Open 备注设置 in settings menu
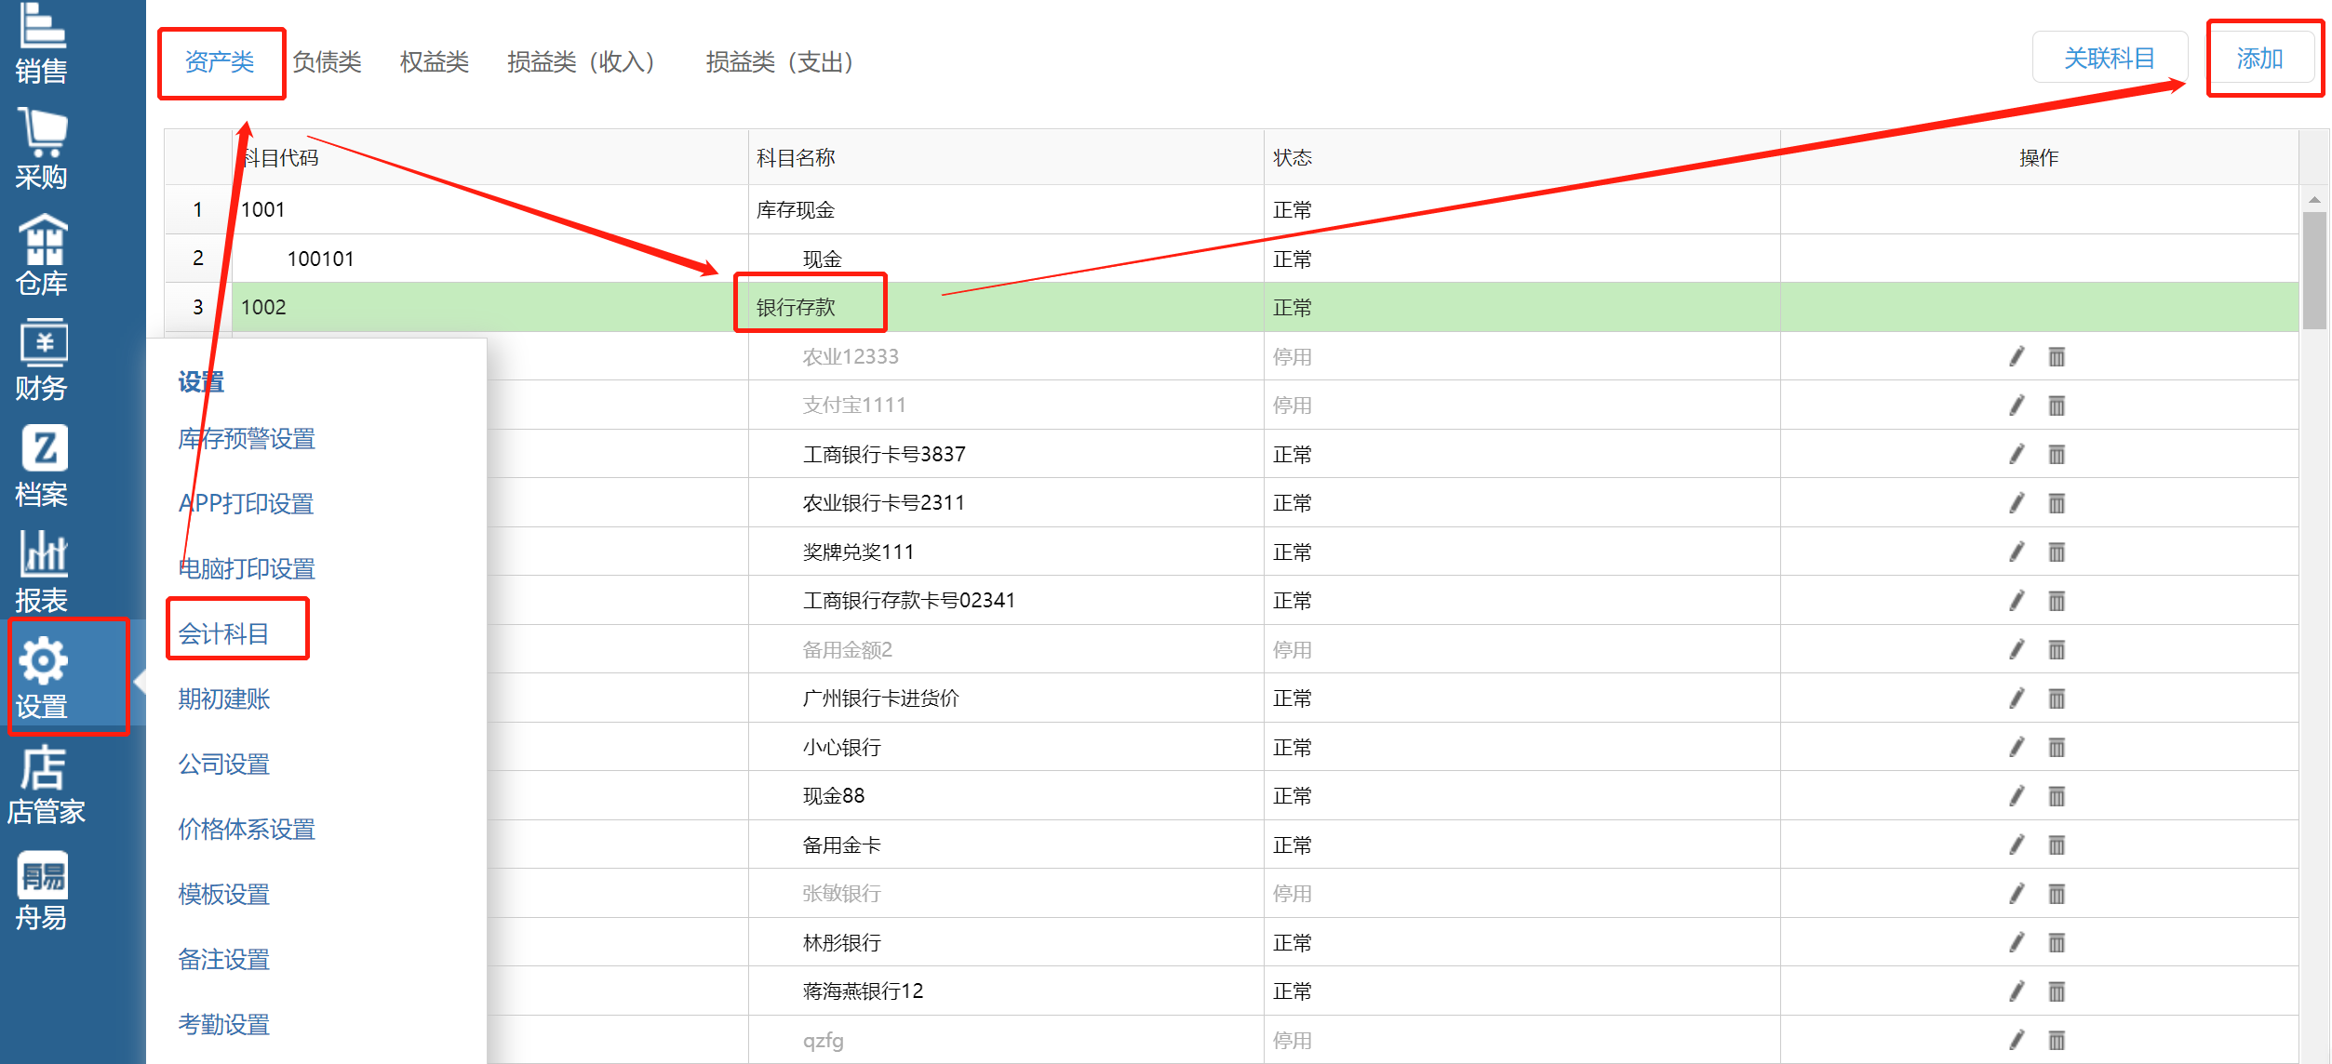Viewport: 2332px width, 1064px height. pyautogui.click(x=224, y=959)
